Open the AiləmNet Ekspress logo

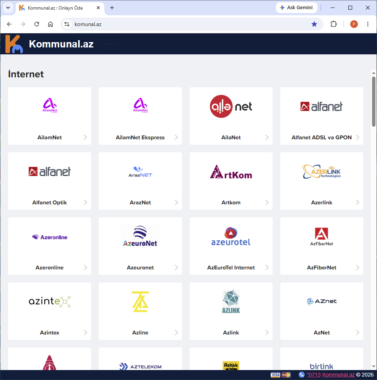point(140,105)
